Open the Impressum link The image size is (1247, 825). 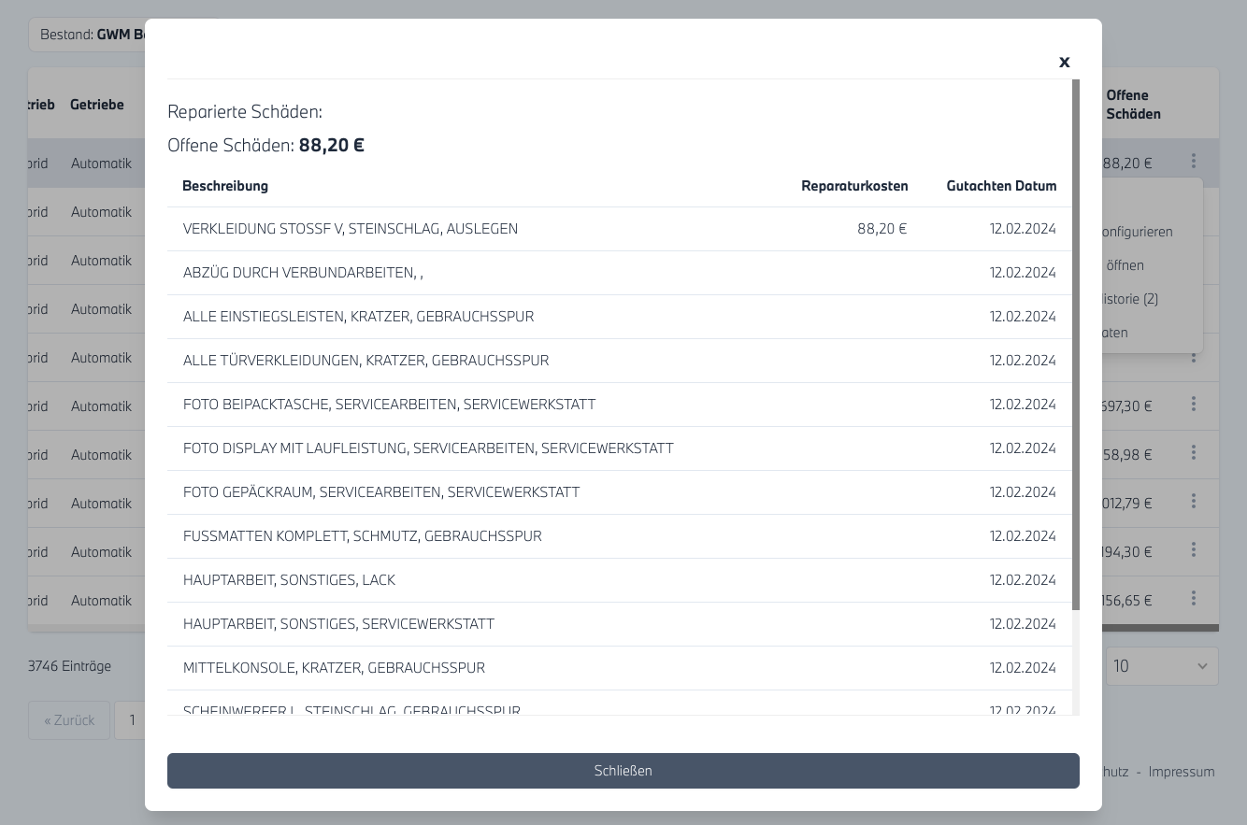click(x=1181, y=772)
